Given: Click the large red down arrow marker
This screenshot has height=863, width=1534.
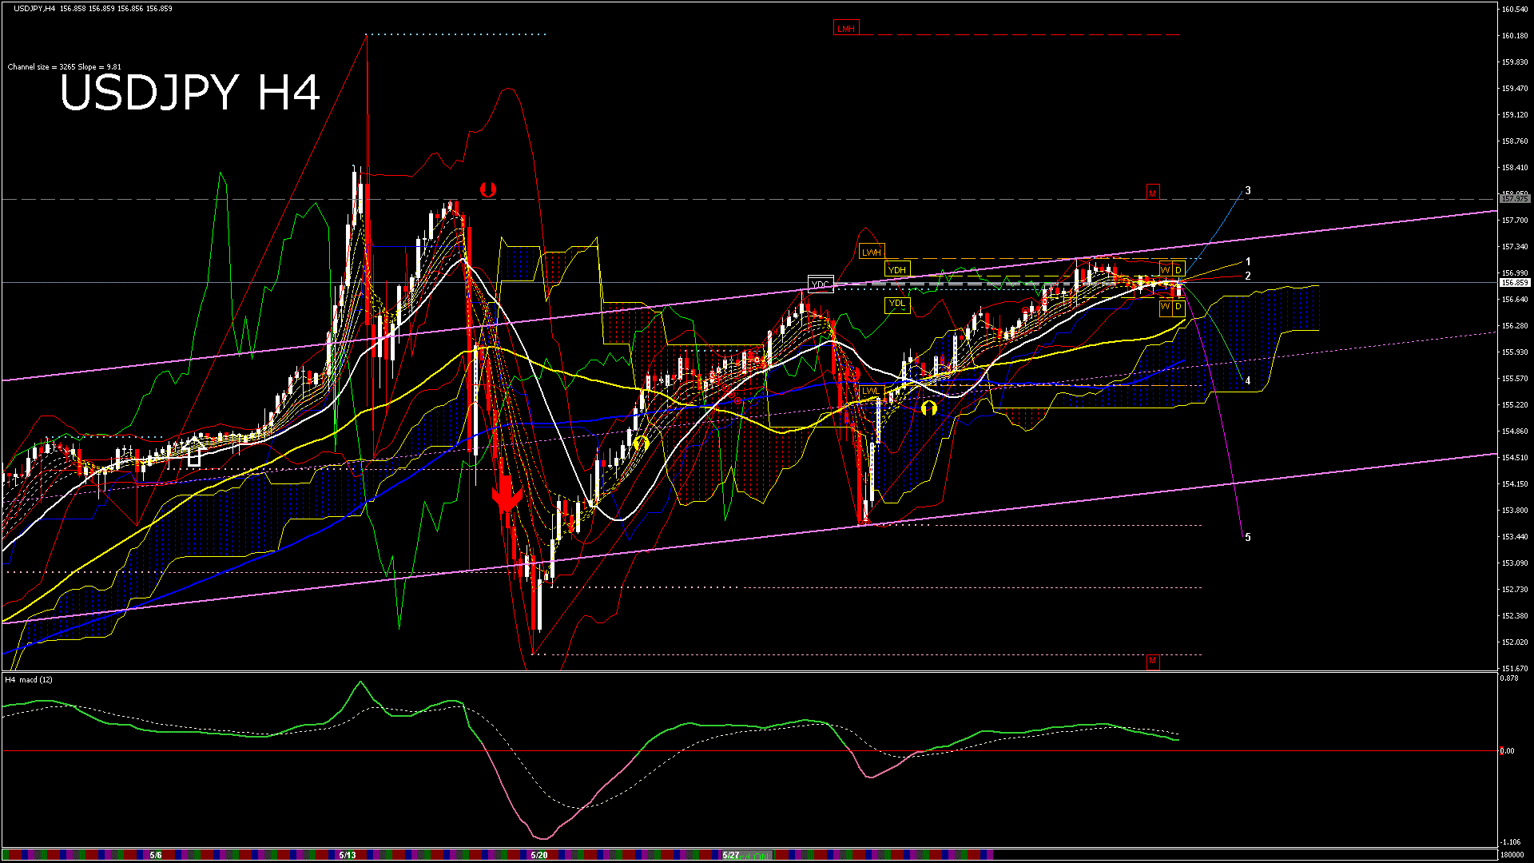Looking at the screenshot, I should pyautogui.click(x=507, y=495).
